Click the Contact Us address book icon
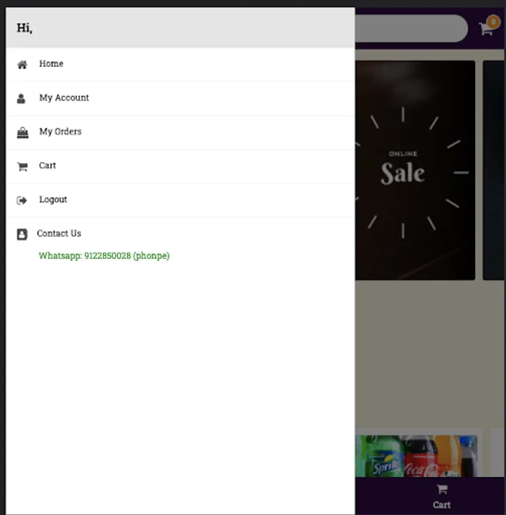The image size is (506, 515). pyautogui.click(x=22, y=235)
